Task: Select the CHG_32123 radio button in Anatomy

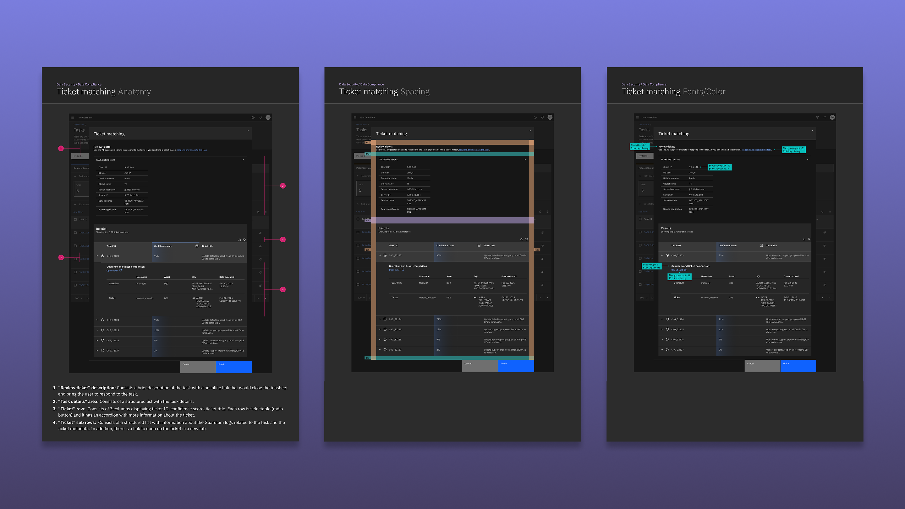Action: coord(102,256)
